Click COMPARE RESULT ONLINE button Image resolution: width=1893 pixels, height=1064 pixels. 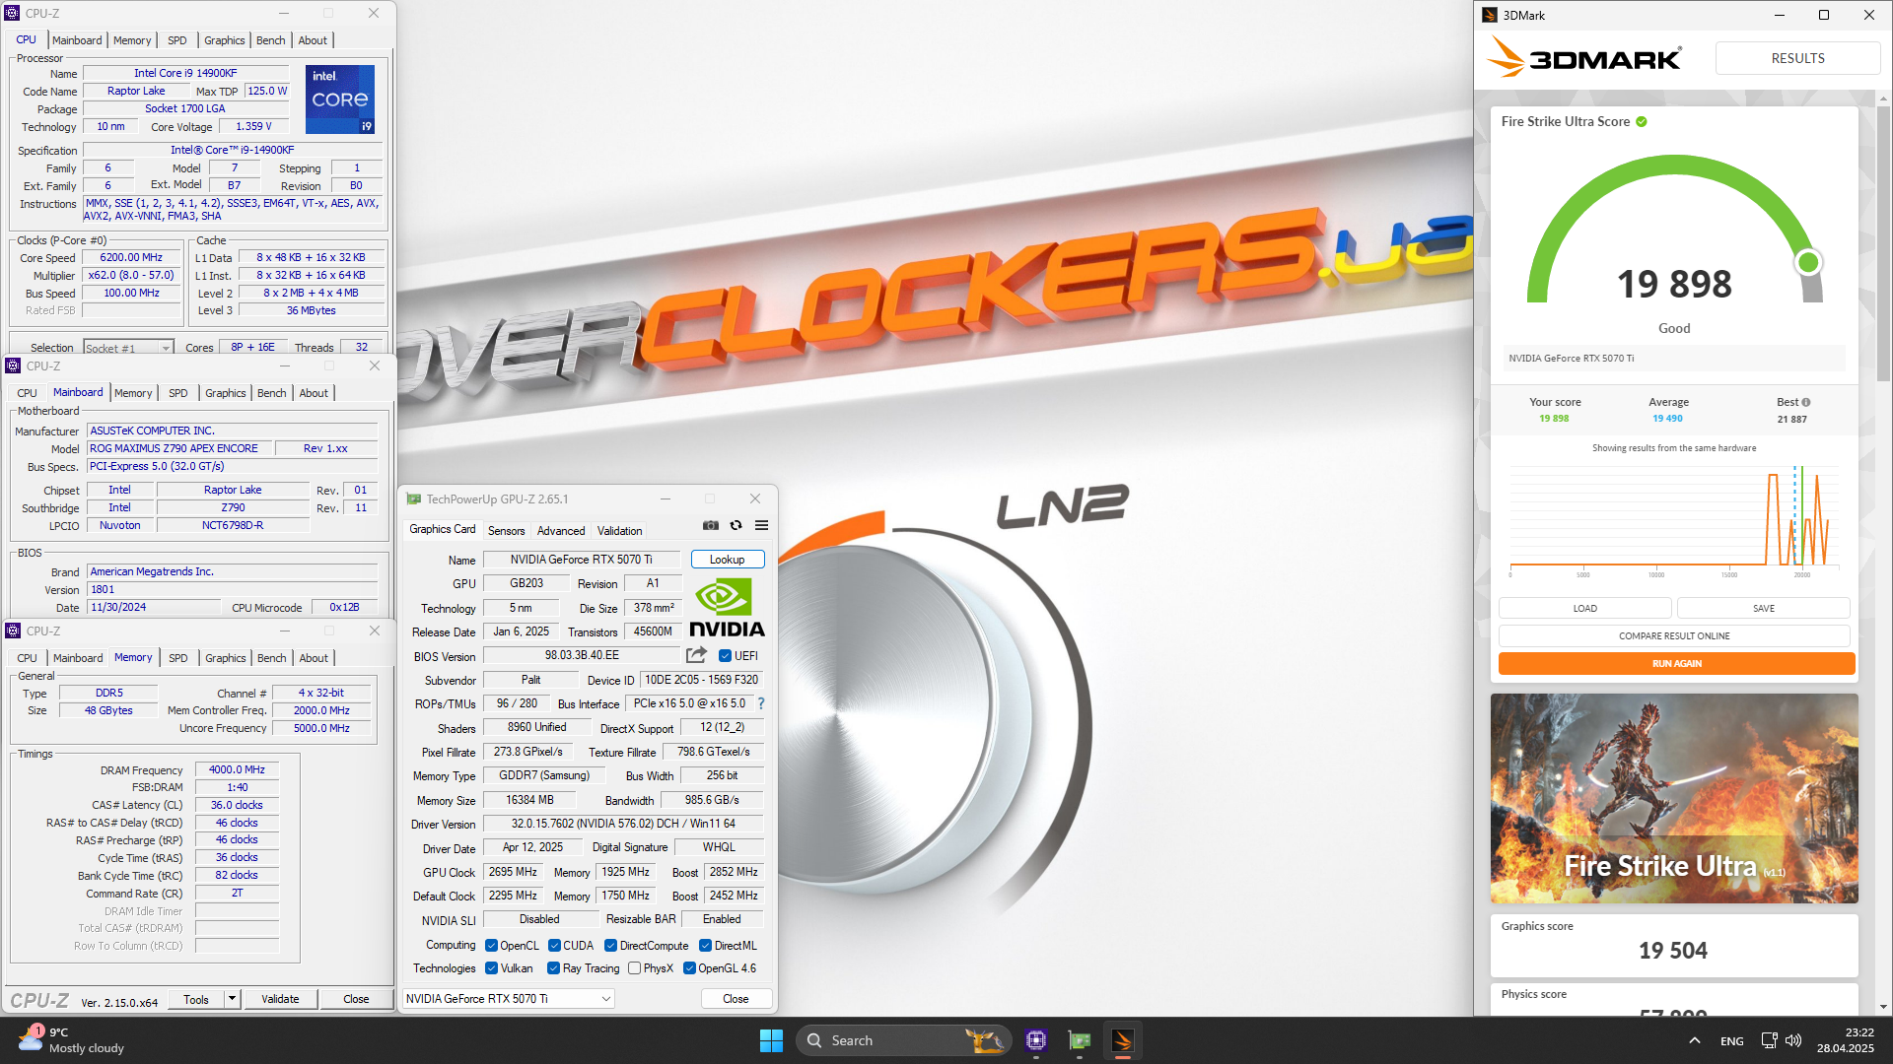coord(1674,636)
